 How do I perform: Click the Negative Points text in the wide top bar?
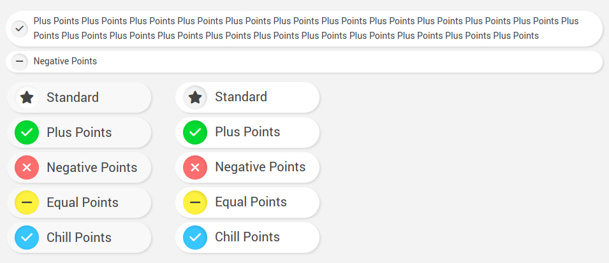click(65, 62)
